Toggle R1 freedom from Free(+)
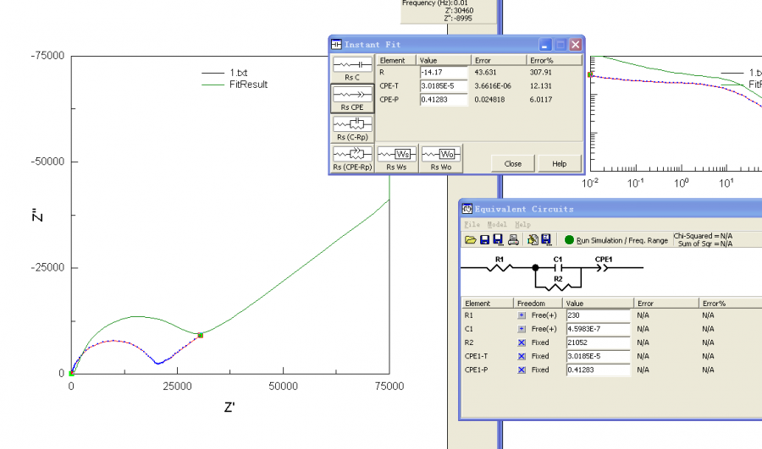The image size is (762, 449). tap(522, 315)
